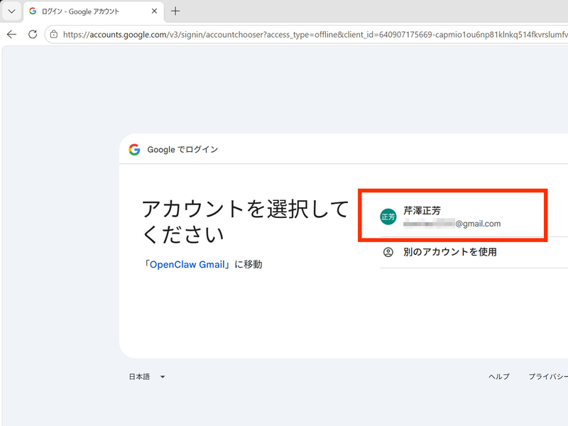Open the tab search chevron button

coord(11,11)
